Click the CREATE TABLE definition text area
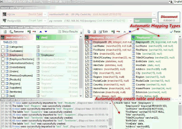 [x=146, y=115]
